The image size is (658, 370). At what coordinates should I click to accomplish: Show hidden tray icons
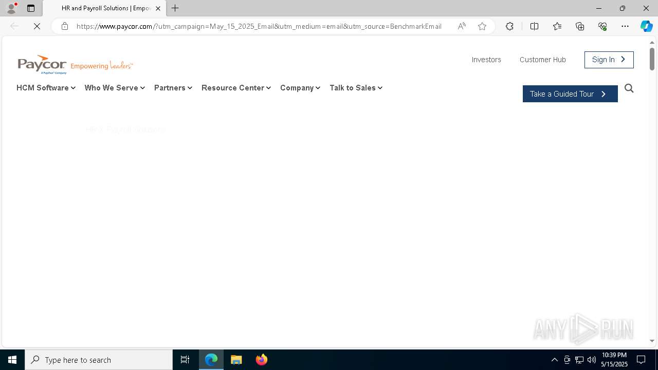pyautogui.click(x=554, y=360)
